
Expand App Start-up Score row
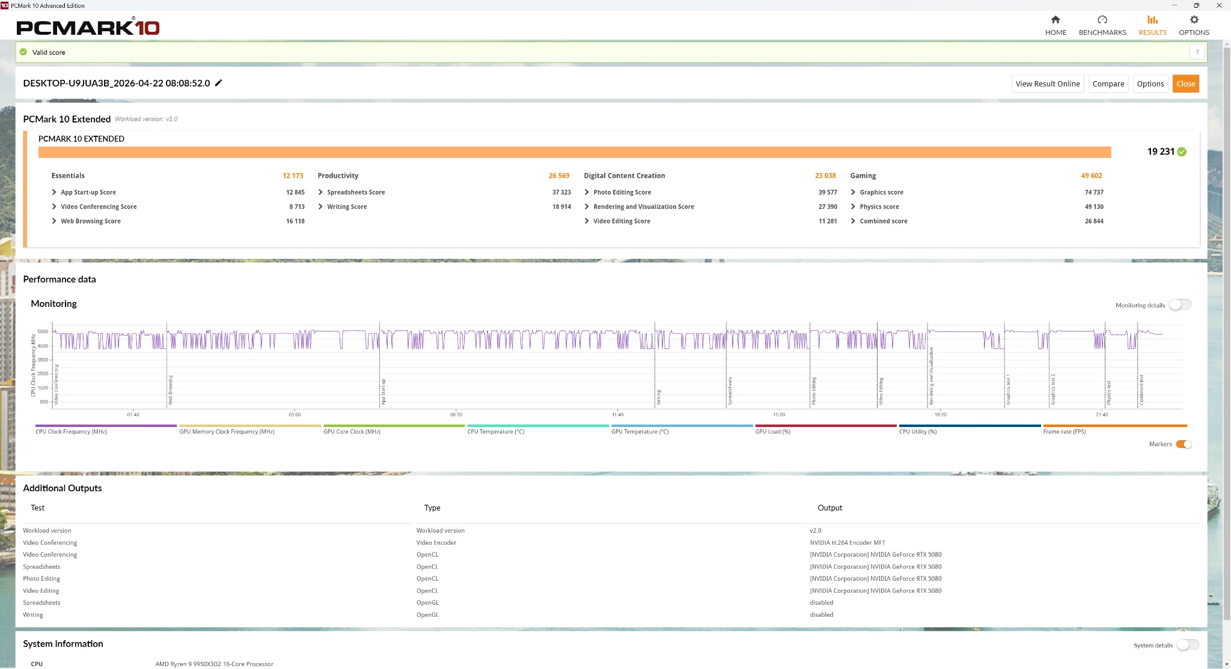click(54, 192)
